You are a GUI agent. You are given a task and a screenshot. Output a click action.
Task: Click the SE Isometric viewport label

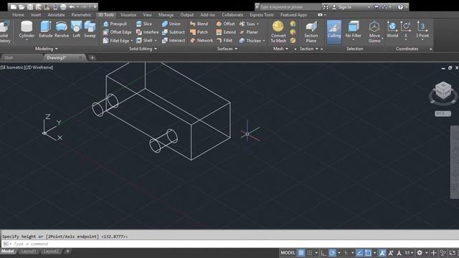[13, 67]
